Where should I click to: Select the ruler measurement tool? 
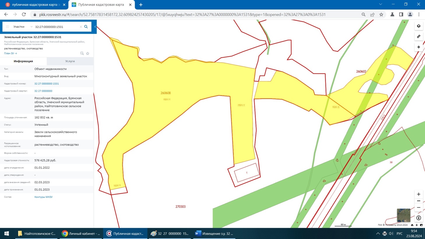pyautogui.click(x=419, y=36)
